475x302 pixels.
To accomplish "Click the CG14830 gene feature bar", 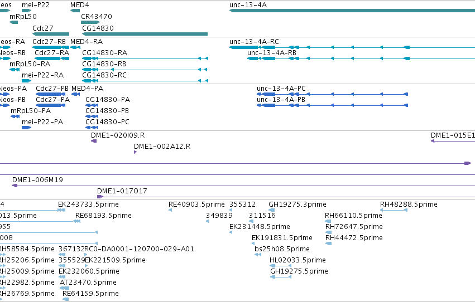I will [x=145, y=34].
